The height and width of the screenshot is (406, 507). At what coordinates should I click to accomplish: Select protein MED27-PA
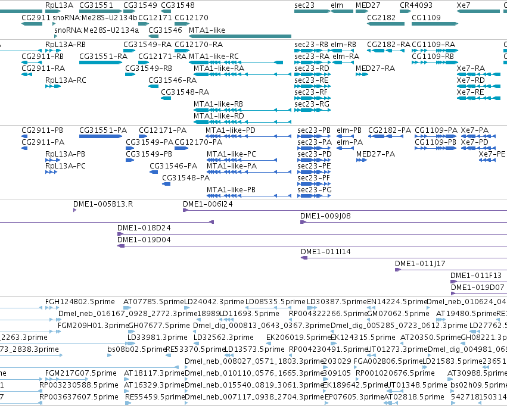pyautogui.click(x=376, y=154)
